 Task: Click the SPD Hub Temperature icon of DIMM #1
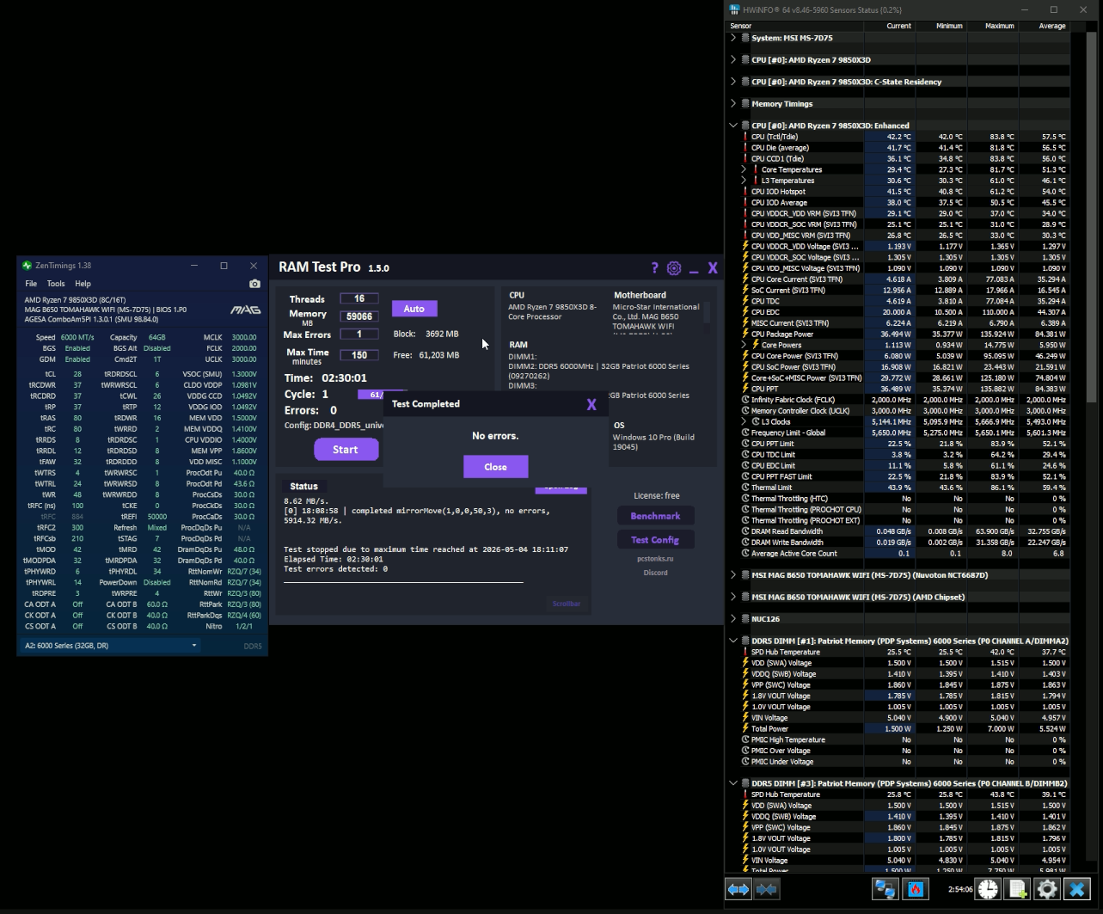click(745, 653)
